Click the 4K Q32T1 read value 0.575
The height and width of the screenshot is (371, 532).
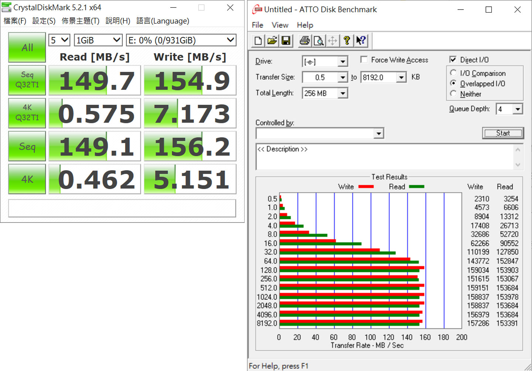(x=95, y=113)
